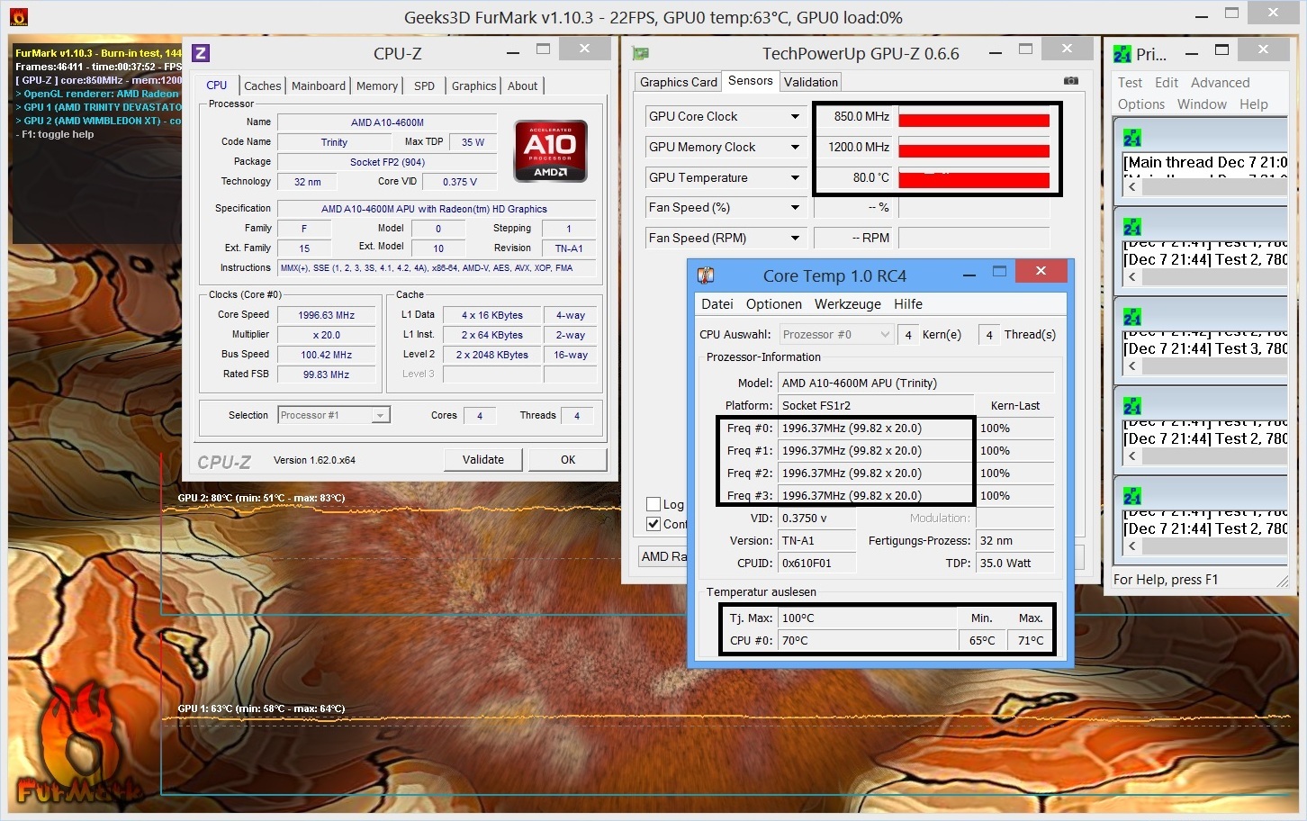Take a GPU-Z screenshot with the camera icon
This screenshot has width=1307, height=821.
(1070, 81)
